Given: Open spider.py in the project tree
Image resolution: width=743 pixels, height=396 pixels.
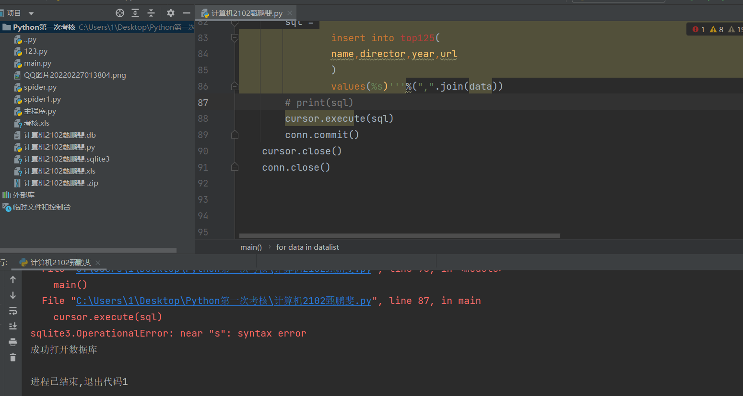Looking at the screenshot, I should point(40,87).
